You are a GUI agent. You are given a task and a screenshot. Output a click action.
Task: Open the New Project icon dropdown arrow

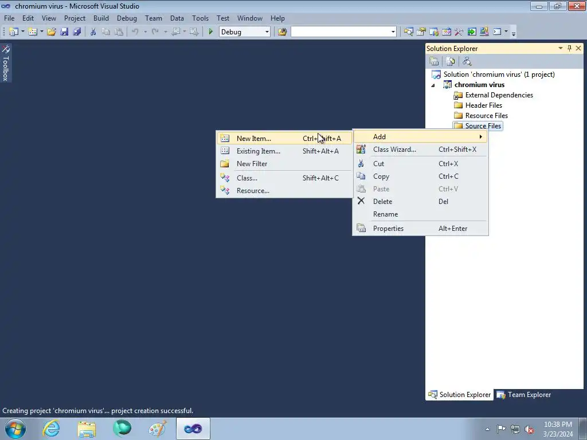point(22,32)
